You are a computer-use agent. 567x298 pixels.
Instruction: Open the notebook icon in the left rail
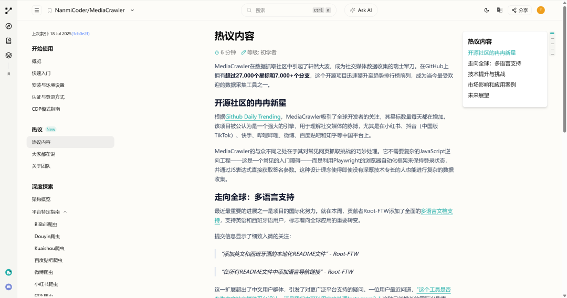[x=9, y=40]
